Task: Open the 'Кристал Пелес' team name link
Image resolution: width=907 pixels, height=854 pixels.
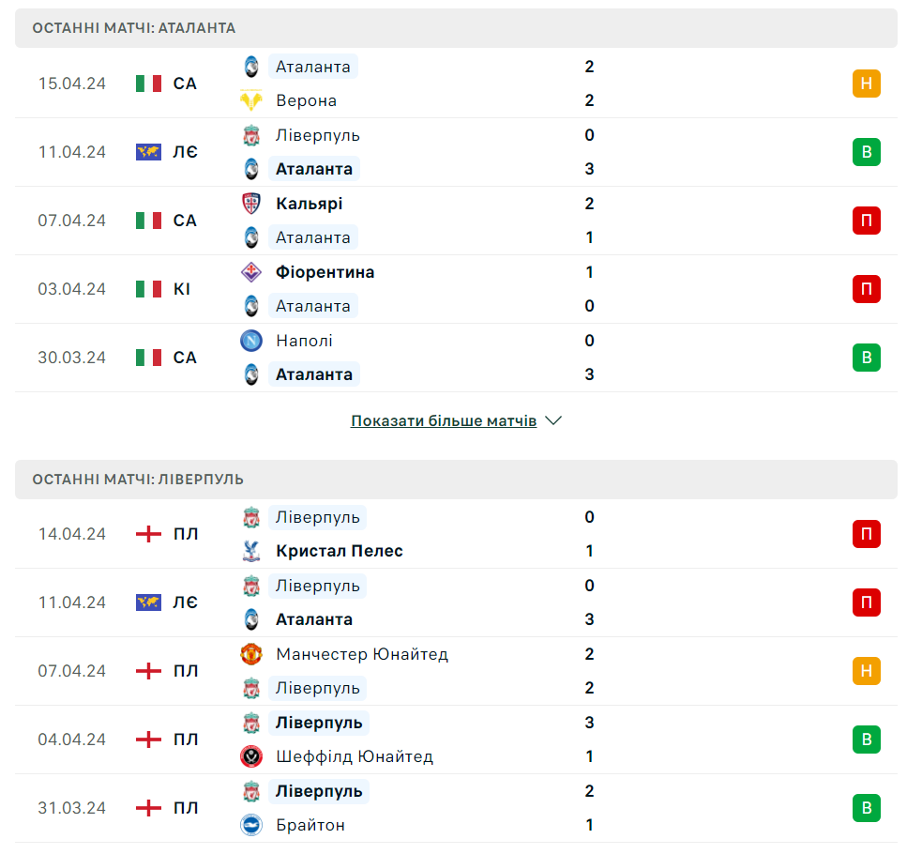Action: pyautogui.click(x=340, y=551)
